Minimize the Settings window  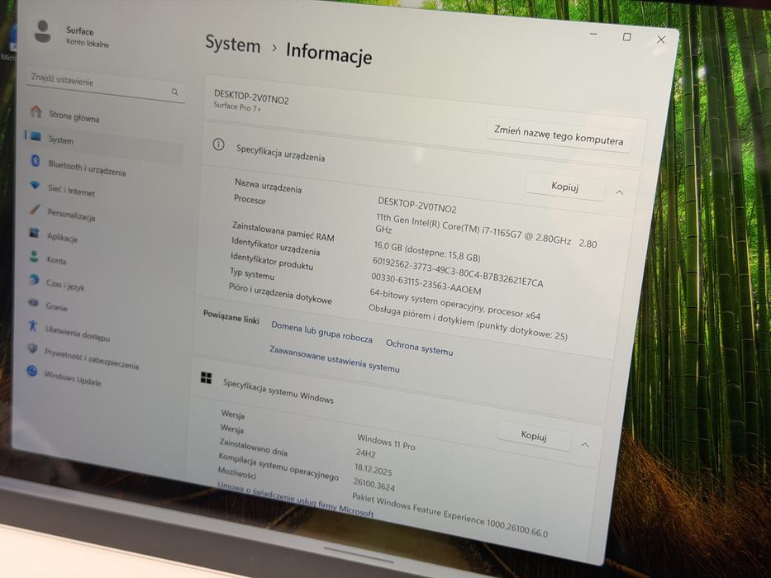click(x=593, y=35)
